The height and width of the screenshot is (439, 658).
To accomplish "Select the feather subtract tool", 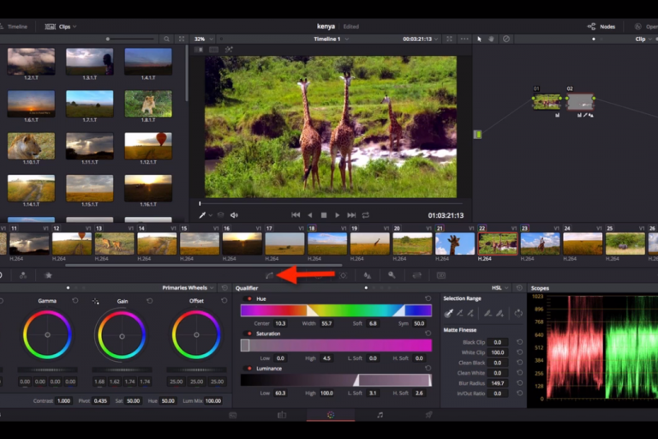I will pos(488,313).
